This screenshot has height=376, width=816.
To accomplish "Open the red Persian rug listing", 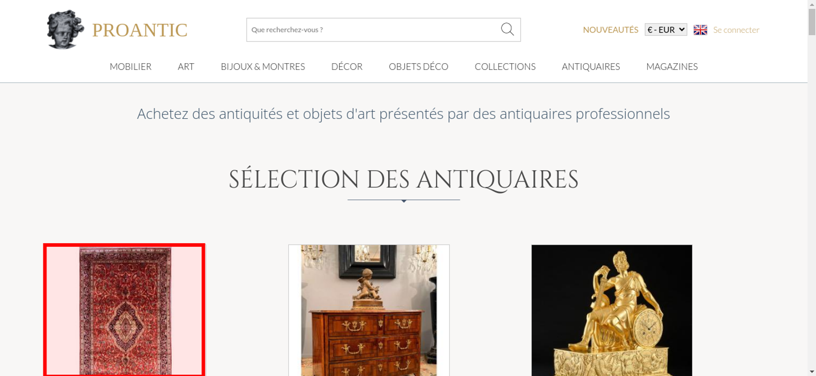I will (124, 310).
